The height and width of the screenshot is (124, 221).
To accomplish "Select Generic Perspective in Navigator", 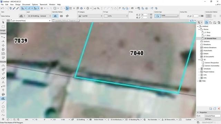I will pyautogui.click(x=212, y=63).
